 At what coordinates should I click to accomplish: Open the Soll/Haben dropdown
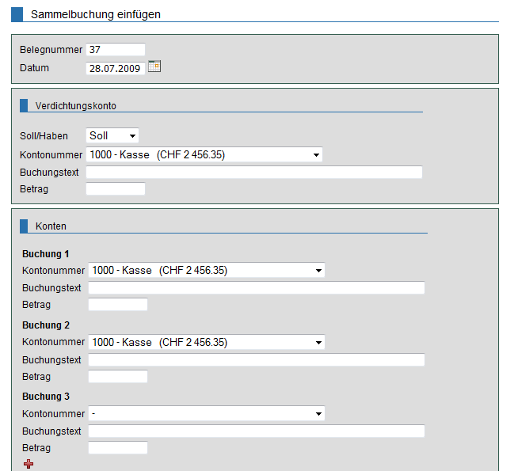click(112, 136)
